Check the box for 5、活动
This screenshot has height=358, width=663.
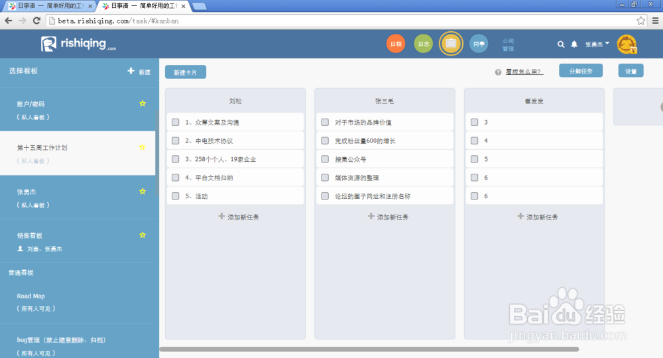pos(176,196)
